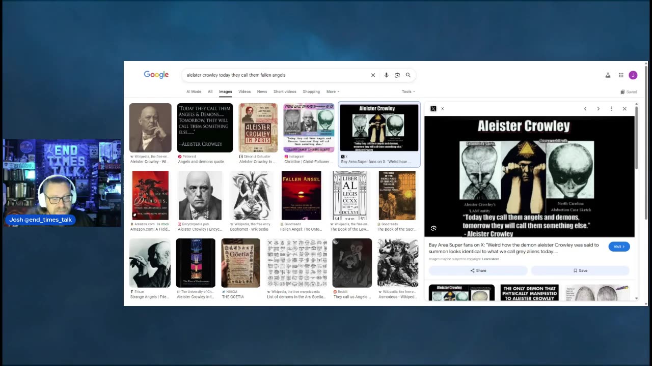Open Goodreads Fallen Angel book thumbnail

[301, 195]
